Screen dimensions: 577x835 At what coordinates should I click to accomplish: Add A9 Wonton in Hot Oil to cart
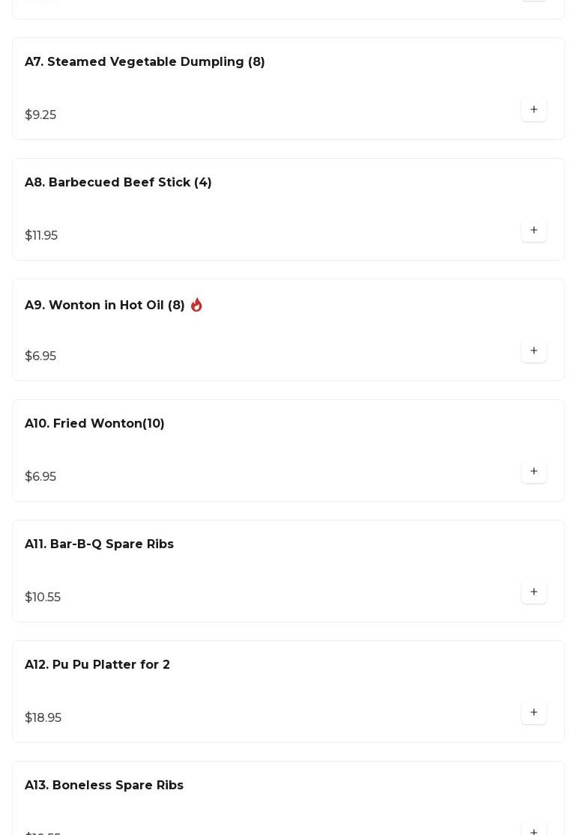tap(534, 351)
